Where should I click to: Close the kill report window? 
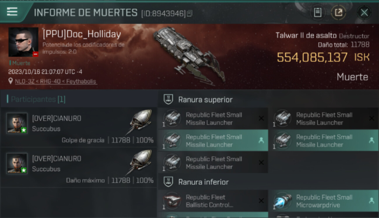click(364, 12)
